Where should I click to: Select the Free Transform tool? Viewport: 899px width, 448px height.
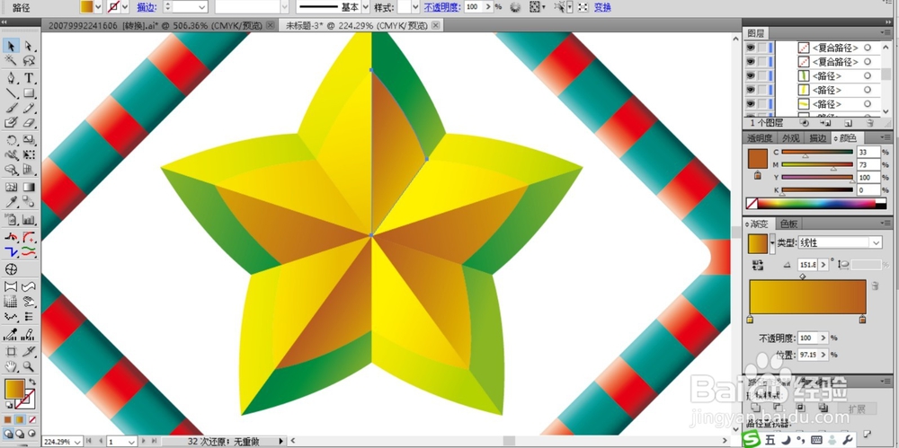coord(29,154)
